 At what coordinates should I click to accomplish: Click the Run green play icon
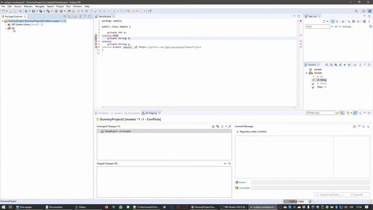click(33, 11)
